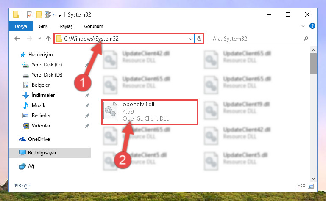The width and height of the screenshot is (326, 201).
Task: Refresh the System32 folder view
Action: tap(199, 39)
